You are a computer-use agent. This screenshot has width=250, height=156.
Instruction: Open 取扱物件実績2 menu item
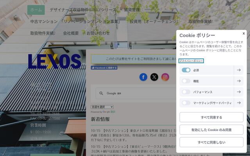click(x=43, y=33)
